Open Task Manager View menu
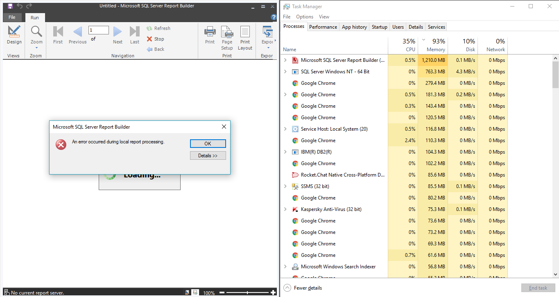 [x=324, y=17]
